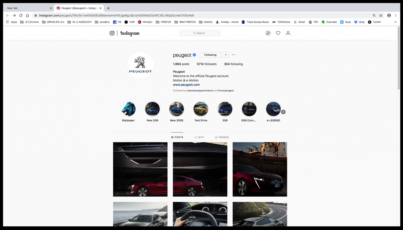403x230 pixels.
Task: Open the Test Drive story highlight
Action: click(201, 109)
